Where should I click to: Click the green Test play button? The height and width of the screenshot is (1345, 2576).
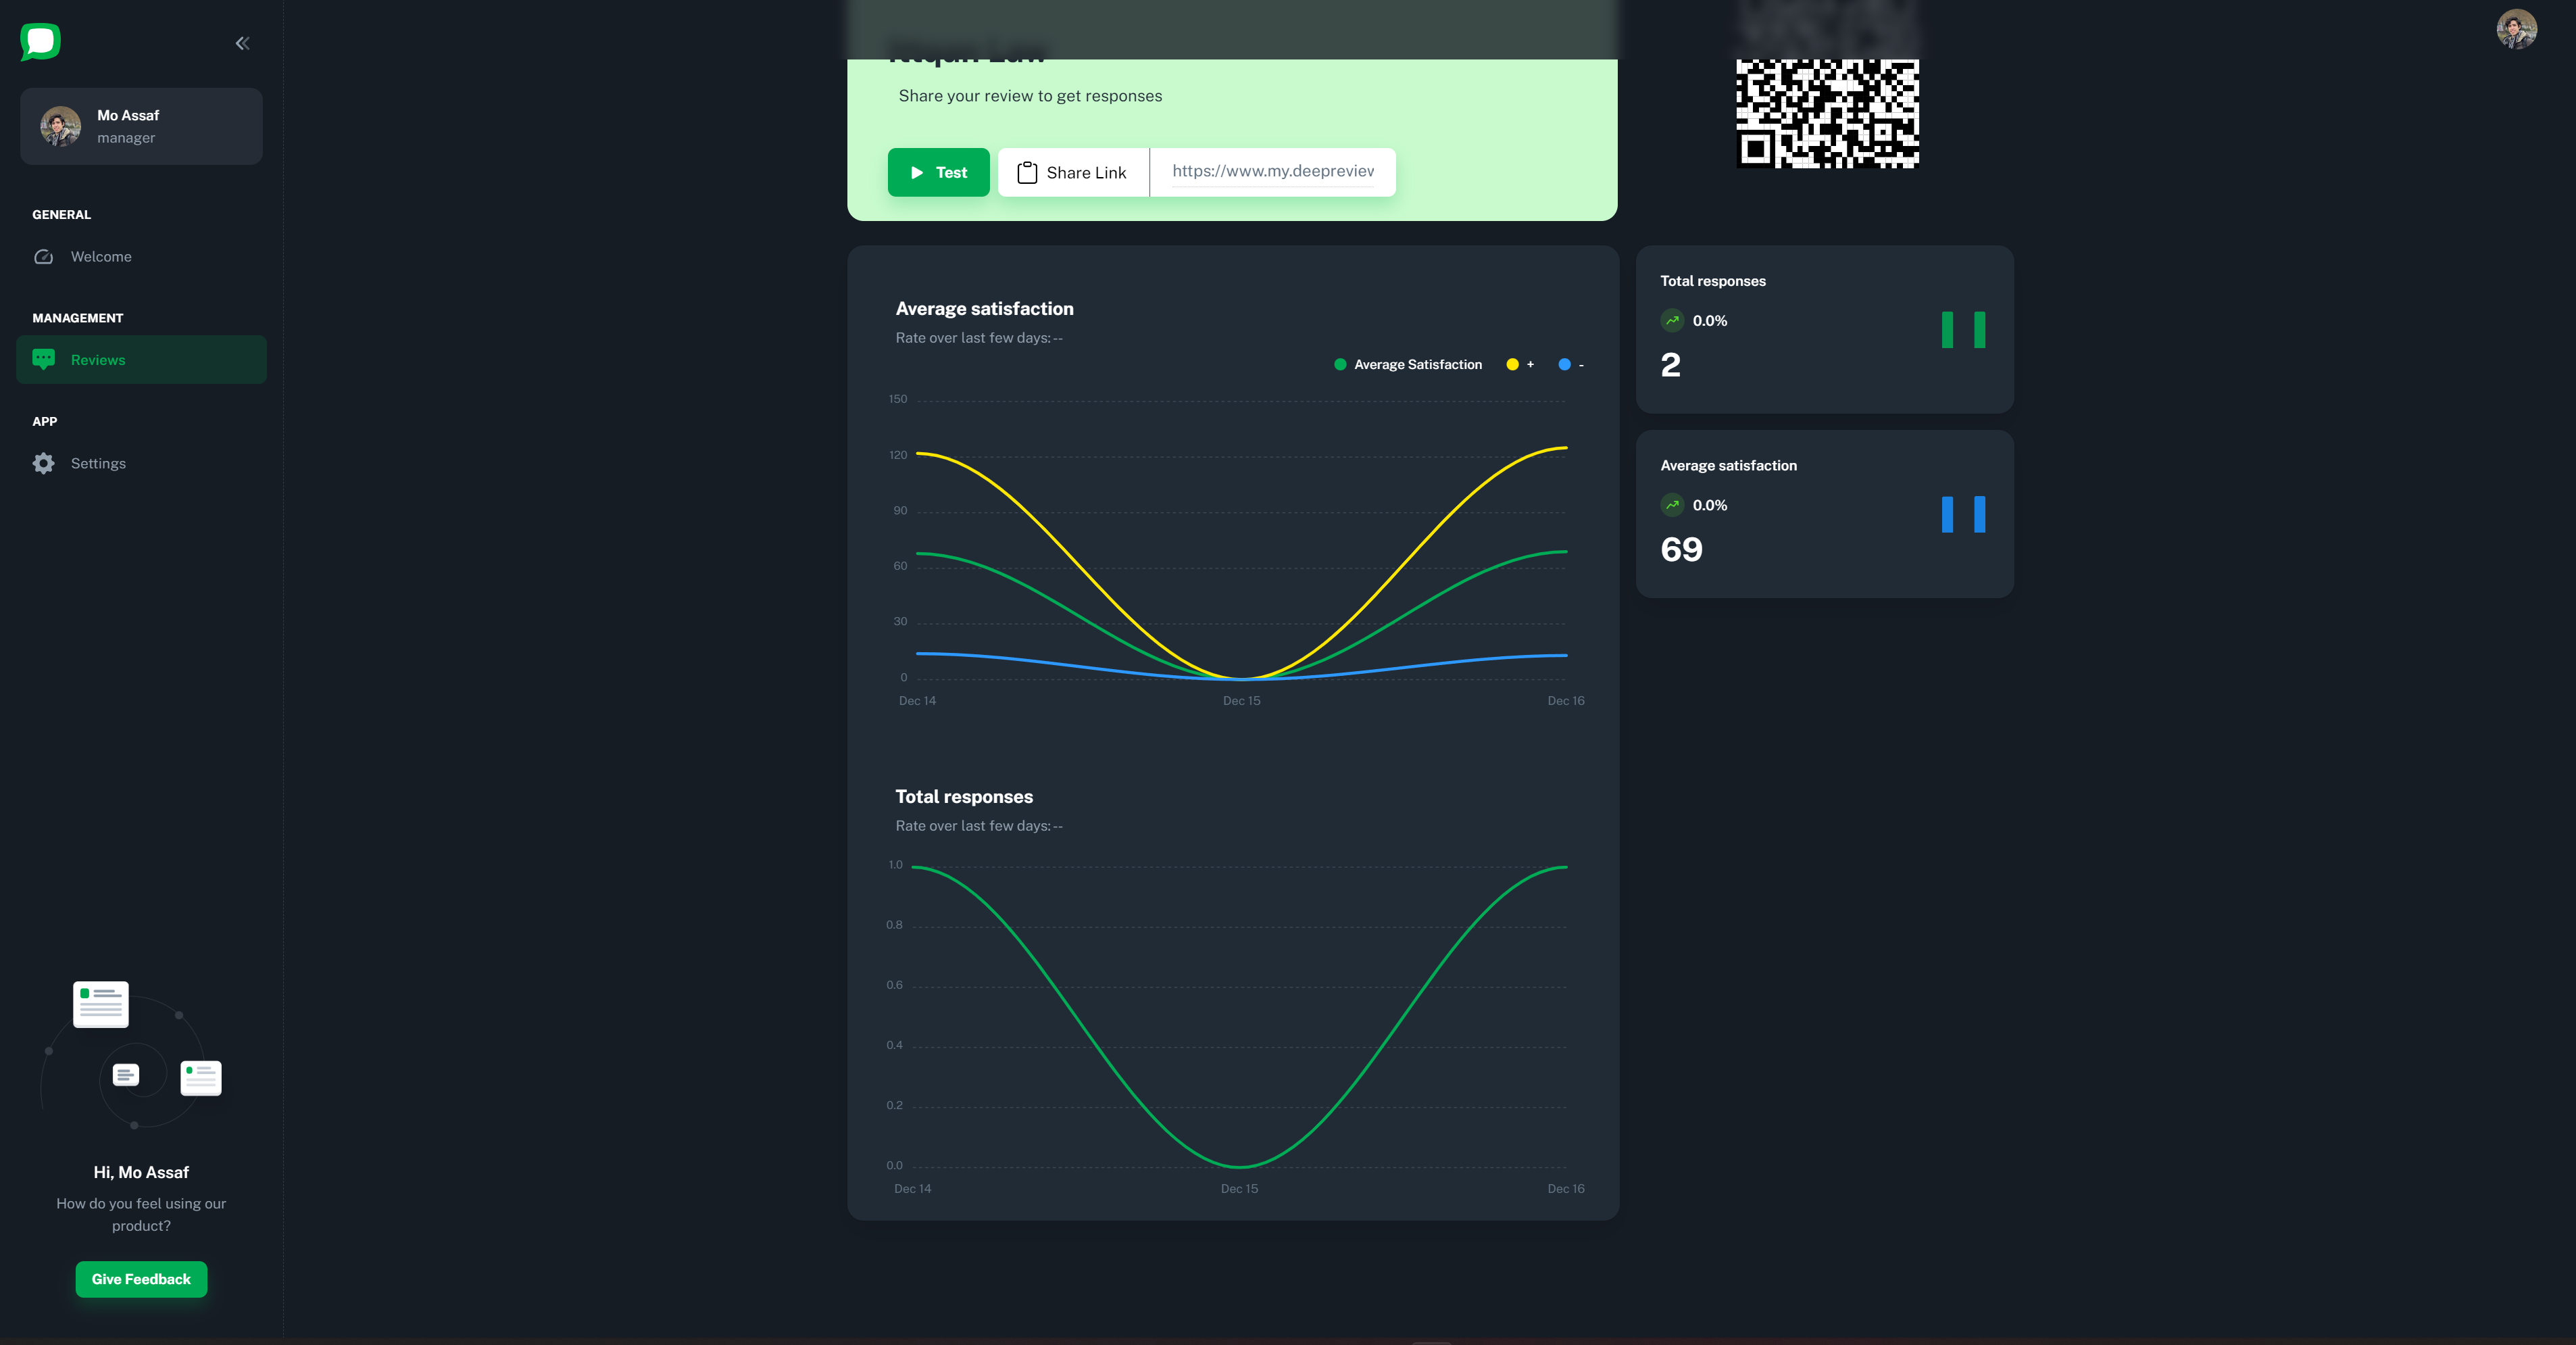tap(938, 172)
